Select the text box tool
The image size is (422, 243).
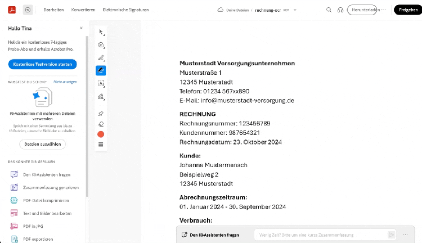(x=101, y=83)
